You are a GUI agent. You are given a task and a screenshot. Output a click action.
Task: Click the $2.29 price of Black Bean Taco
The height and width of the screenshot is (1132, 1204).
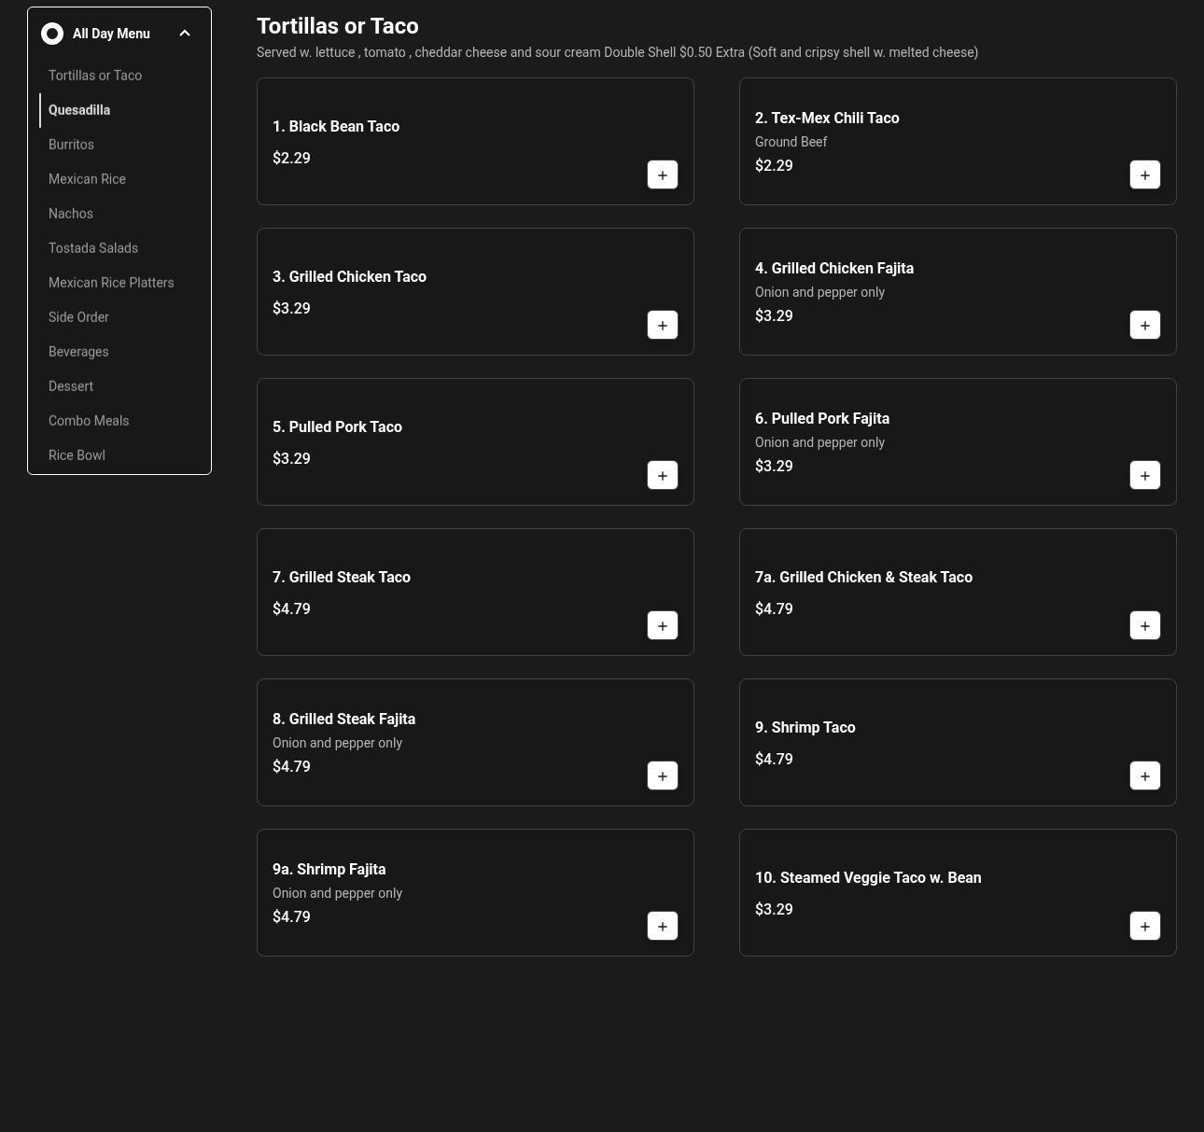291,159
